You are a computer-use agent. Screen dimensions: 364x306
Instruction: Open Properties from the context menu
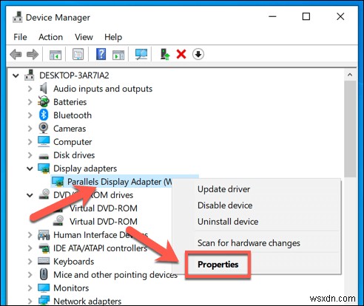click(x=218, y=265)
